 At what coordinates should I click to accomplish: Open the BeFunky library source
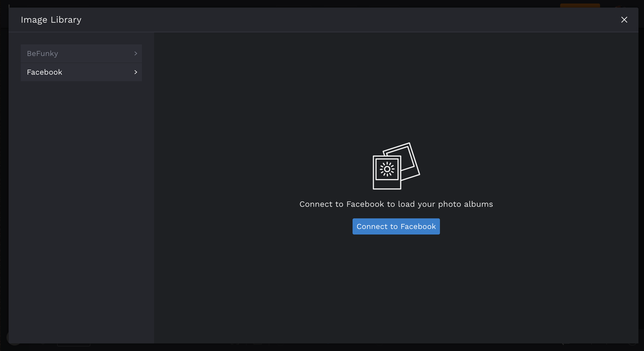click(81, 53)
